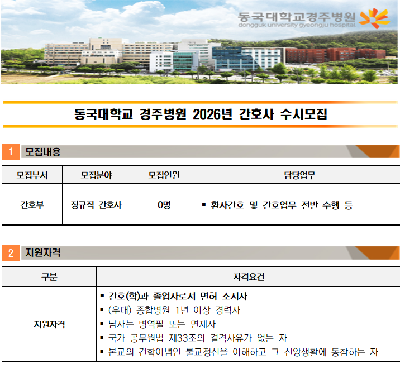This screenshot has width=400, height=368.
Task: Click the English text dongguk university gyeongju hospital
Action: pos(297,25)
